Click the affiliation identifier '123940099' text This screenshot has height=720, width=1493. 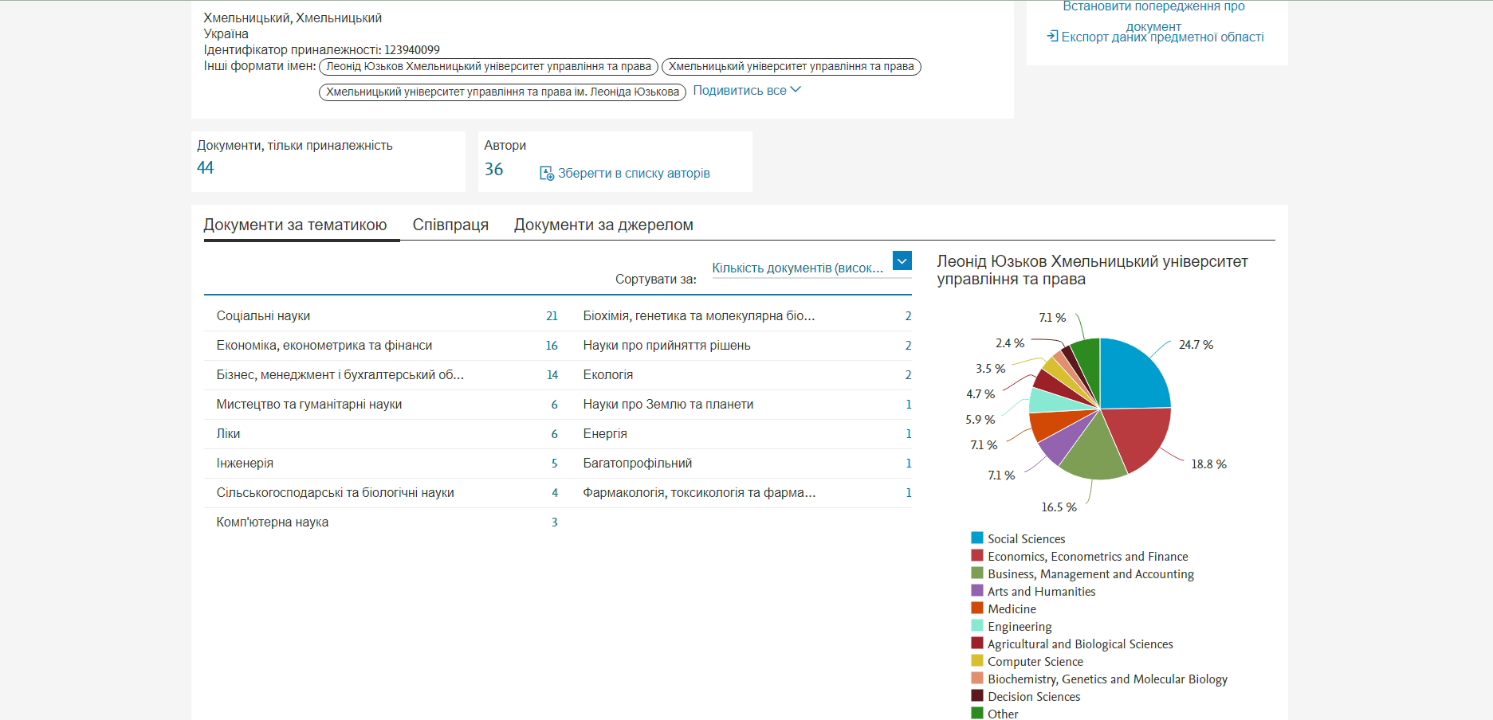tap(412, 49)
